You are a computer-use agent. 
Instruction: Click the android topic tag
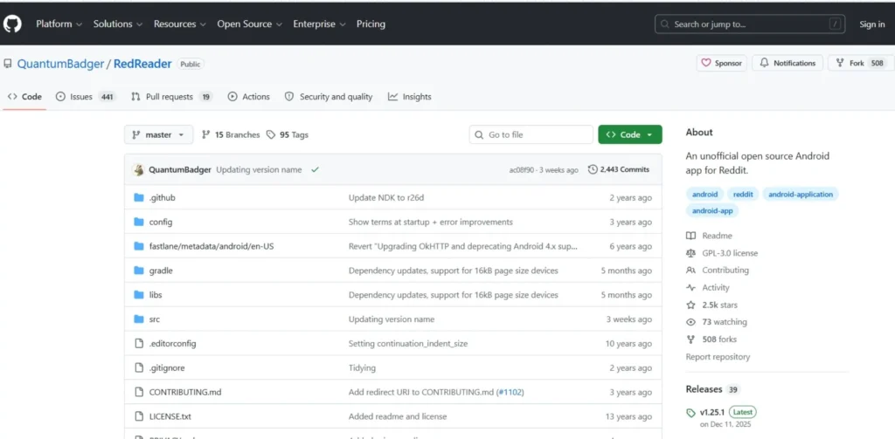705,195
